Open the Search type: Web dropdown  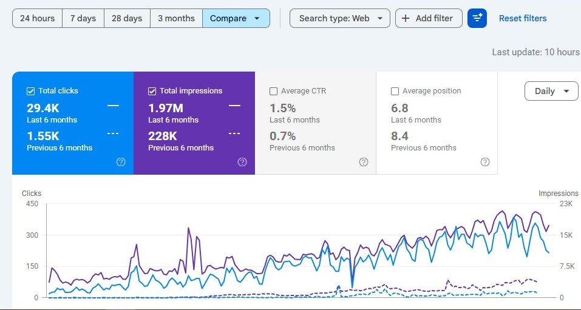(340, 18)
